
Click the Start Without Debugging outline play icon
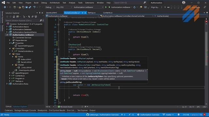(106, 7)
